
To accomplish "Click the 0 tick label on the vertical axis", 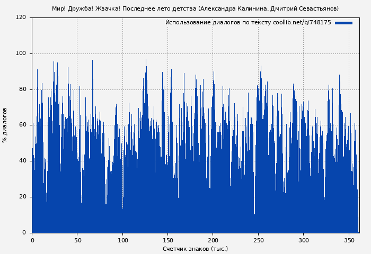I will pos(24,233).
